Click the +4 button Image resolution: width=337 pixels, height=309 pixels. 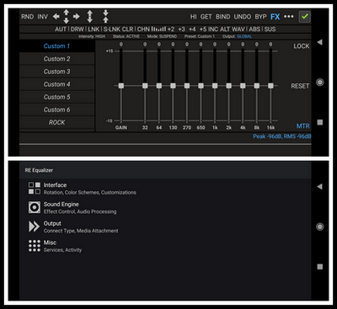192,29
